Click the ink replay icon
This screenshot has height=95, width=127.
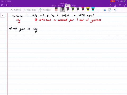[115, 10]
